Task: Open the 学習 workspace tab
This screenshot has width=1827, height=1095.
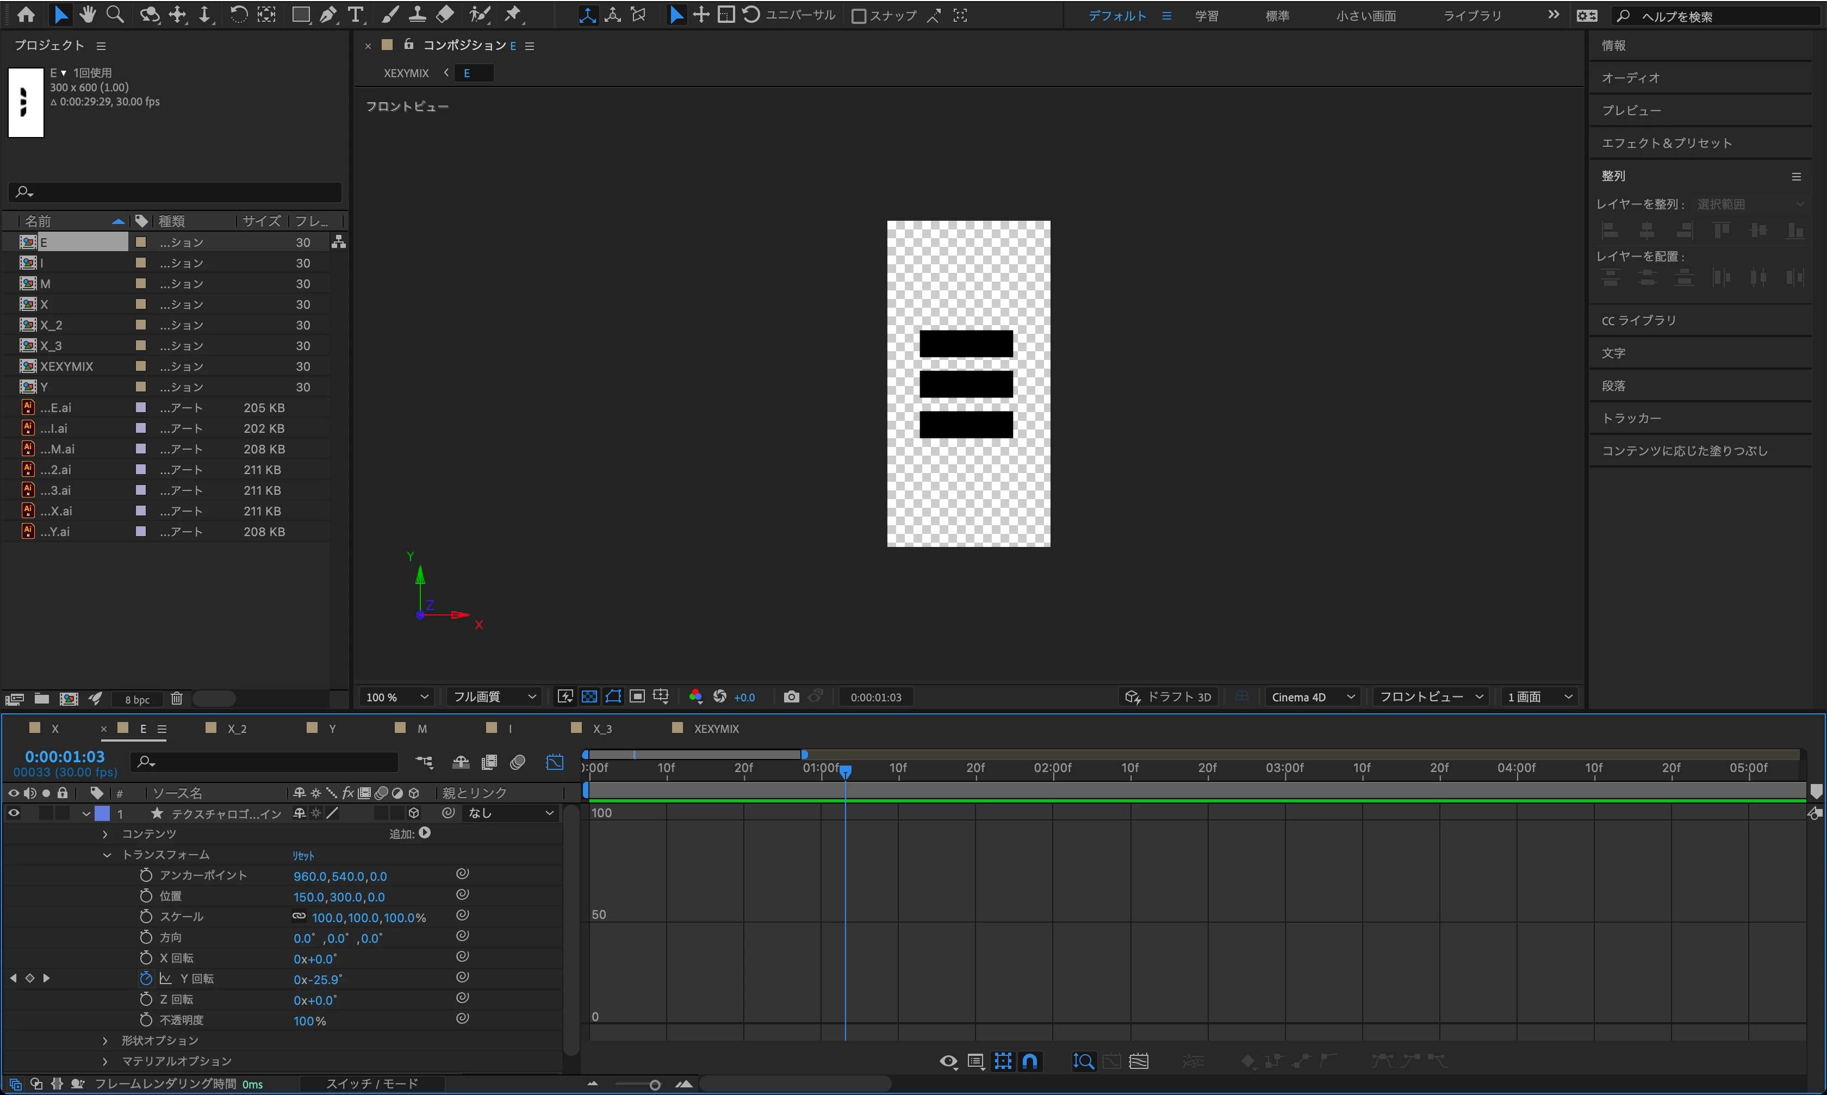Action: click(x=1207, y=15)
